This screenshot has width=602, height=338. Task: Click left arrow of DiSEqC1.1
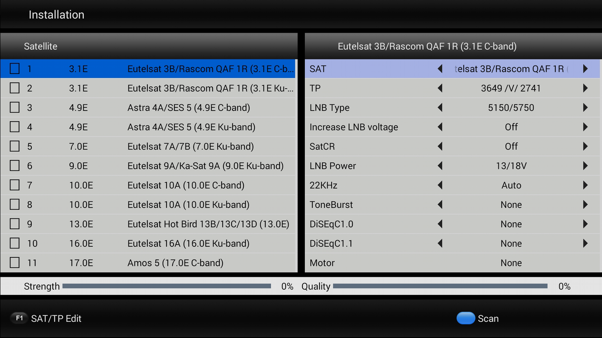pyautogui.click(x=440, y=244)
